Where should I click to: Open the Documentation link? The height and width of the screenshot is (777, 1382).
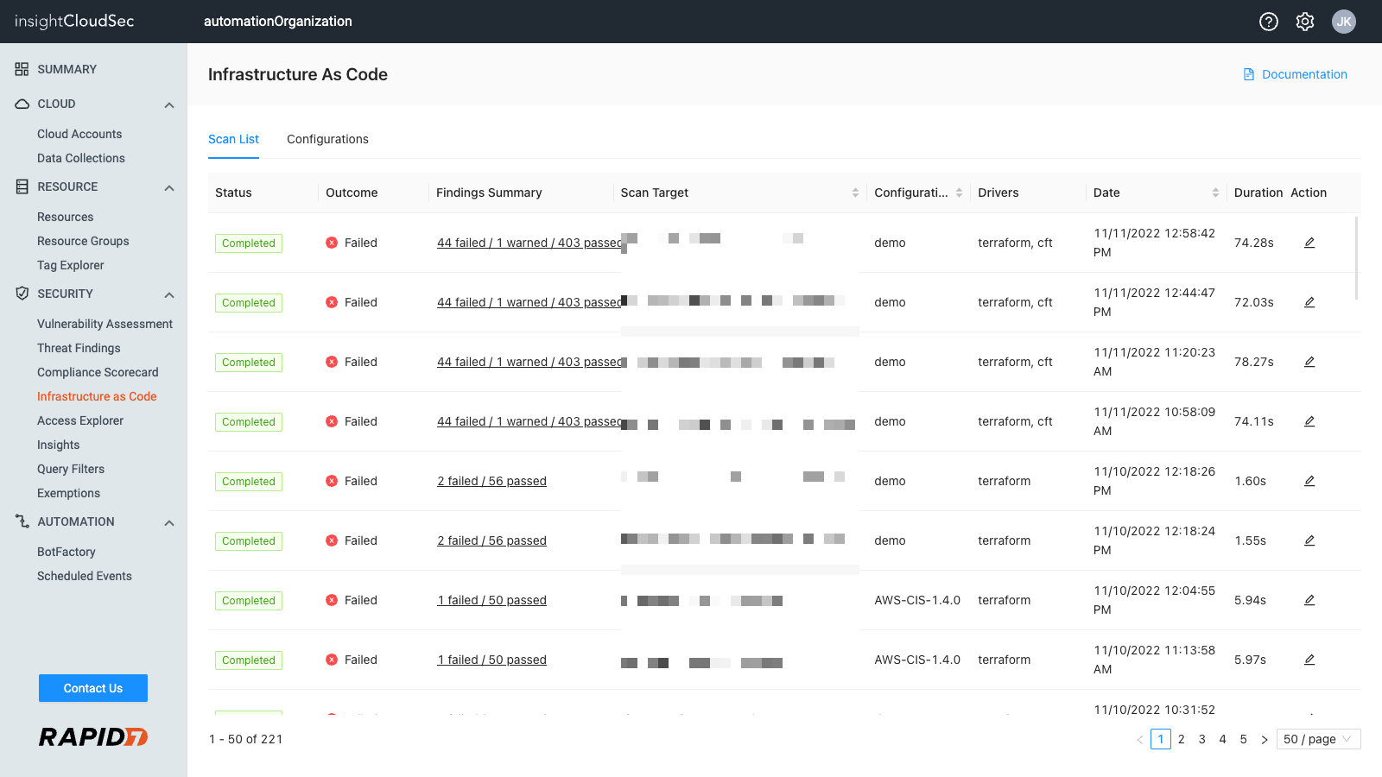click(1304, 74)
